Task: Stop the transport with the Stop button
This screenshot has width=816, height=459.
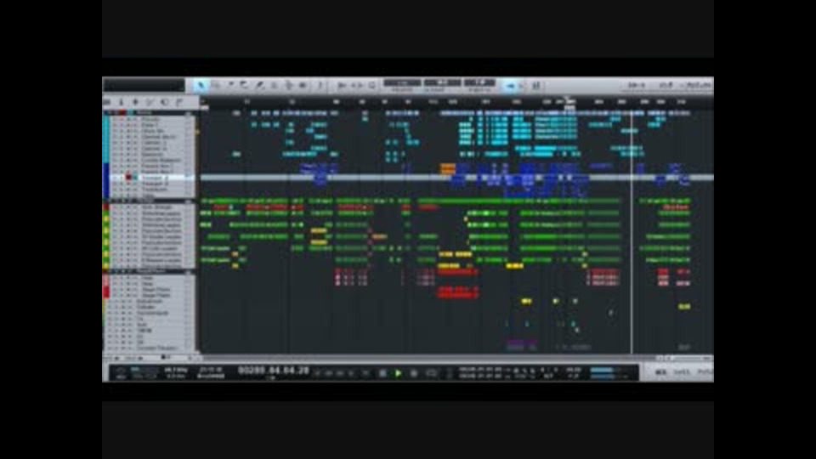Action: 383,373
